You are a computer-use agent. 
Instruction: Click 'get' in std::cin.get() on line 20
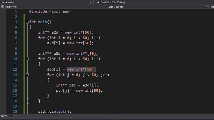[62, 112]
